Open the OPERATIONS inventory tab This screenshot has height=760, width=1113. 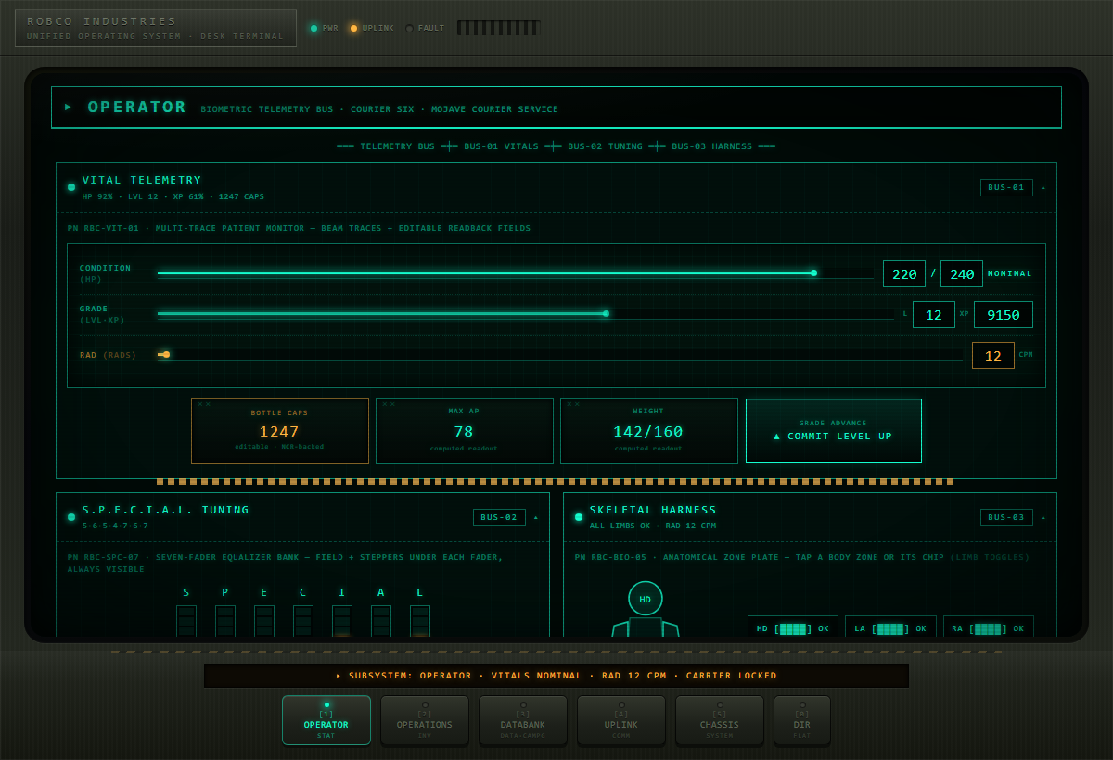[425, 720]
